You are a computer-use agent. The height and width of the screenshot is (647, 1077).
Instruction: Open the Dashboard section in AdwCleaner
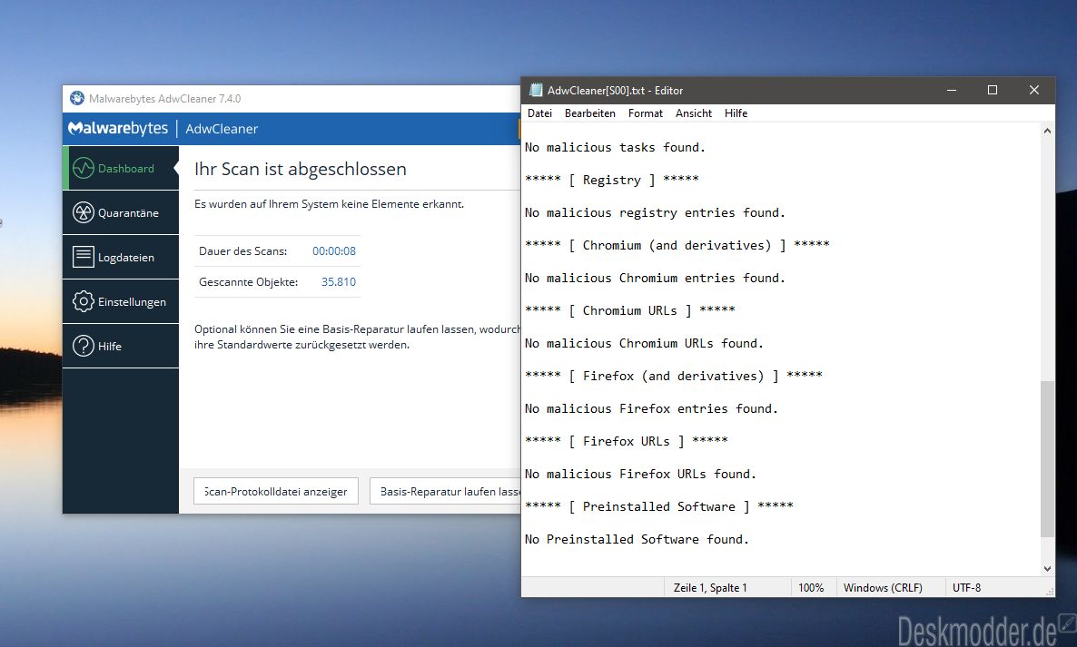(x=121, y=168)
